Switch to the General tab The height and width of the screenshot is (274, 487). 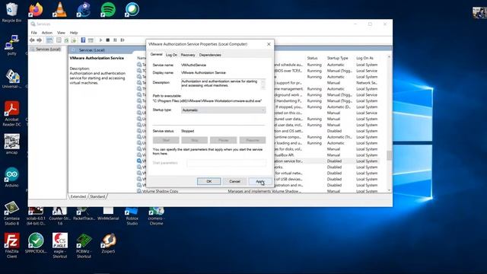point(156,54)
